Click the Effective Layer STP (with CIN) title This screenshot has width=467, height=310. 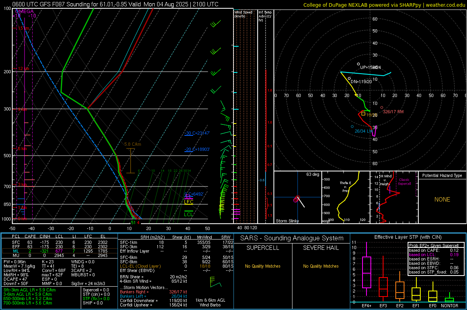click(408, 237)
